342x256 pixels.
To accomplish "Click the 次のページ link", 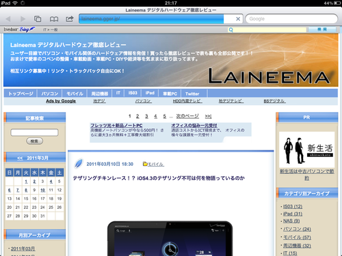I will coord(187,116).
